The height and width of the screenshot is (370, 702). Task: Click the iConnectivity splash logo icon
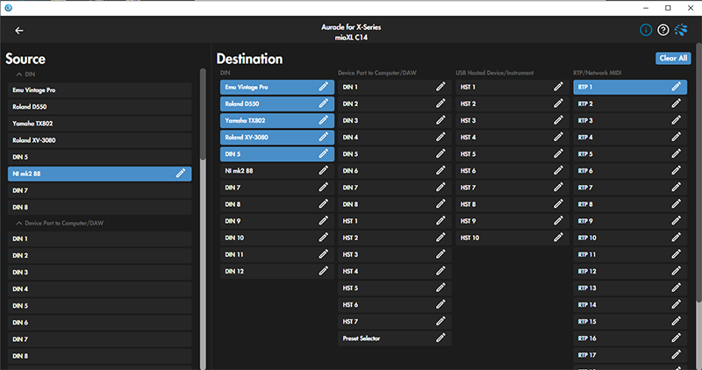pyautogui.click(x=681, y=30)
